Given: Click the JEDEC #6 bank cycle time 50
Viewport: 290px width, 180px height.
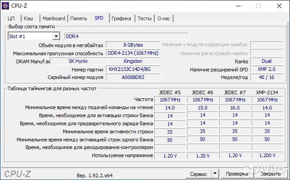Looking at the screenshot, I should click(x=203, y=139).
